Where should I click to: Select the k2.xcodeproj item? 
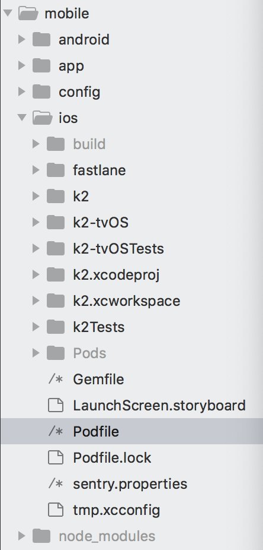(116, 274)
